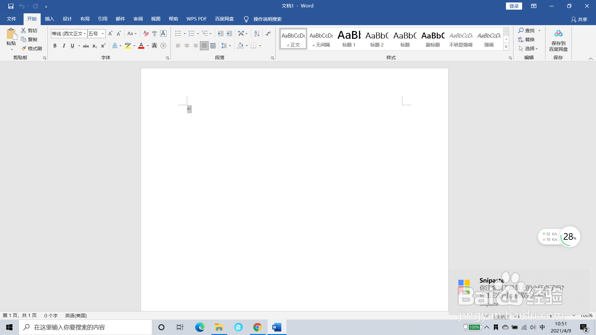Apply the Heading 1 (标题 1) style
This screenshot has width=596, height=335.
349,38
